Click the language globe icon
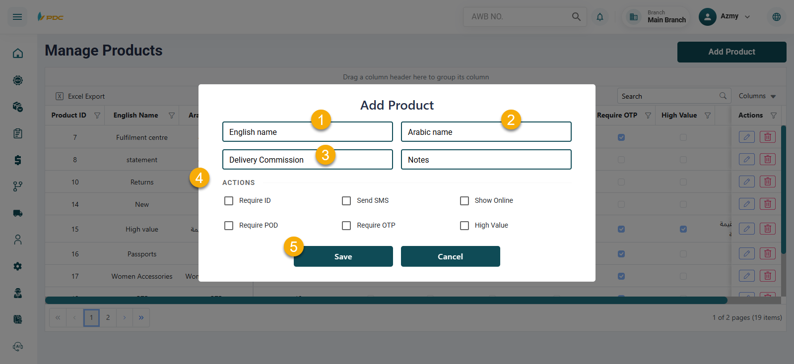 [x=777, y=17]
